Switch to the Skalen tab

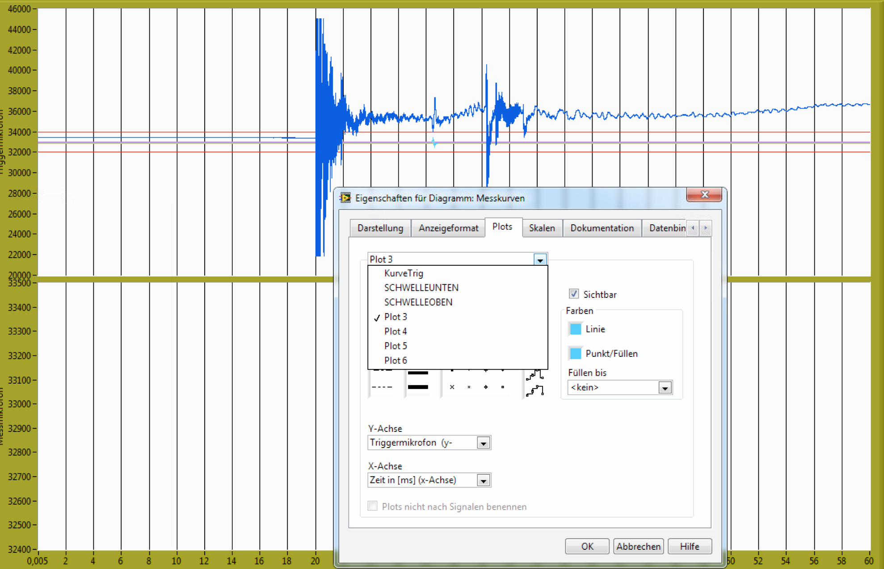pyautogui.click(x=542, y=228)
